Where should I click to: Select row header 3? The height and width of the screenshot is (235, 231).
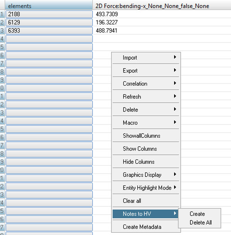(2, 31)
